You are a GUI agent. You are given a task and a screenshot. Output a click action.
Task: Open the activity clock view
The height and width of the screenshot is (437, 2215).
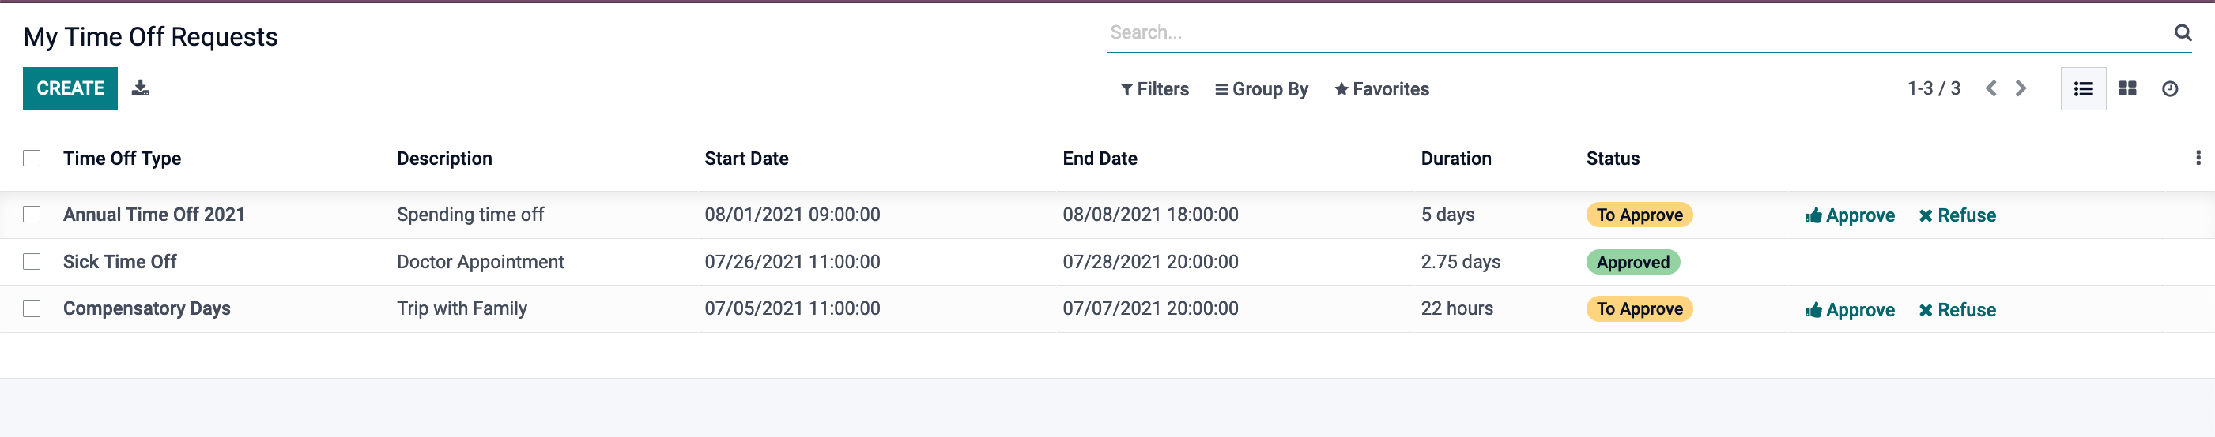pyautogui.click(x=2169, y=88)
